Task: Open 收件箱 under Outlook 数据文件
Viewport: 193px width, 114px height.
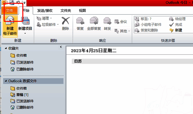Action: tap(19, 88)
